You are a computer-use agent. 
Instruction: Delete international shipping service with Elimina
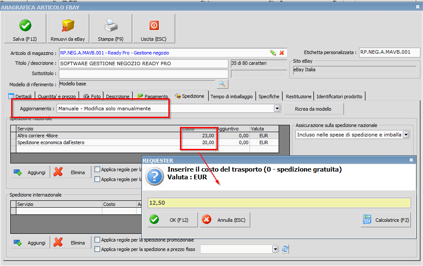(x=71, y=243)
